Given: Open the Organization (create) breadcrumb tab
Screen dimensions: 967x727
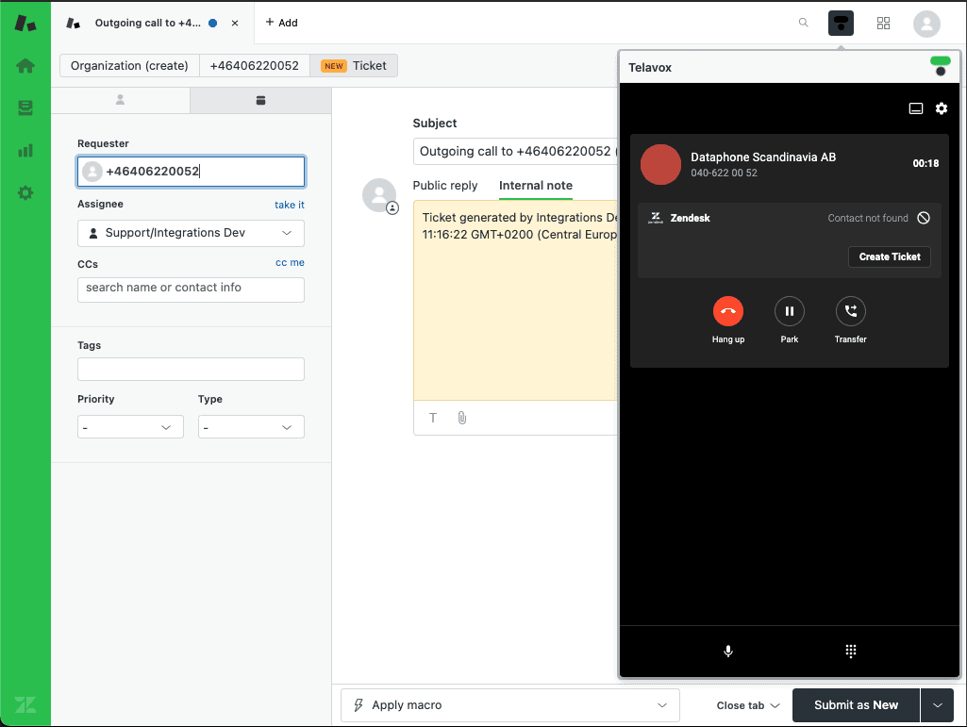Looking at the screenshot, I should [129, 66].
